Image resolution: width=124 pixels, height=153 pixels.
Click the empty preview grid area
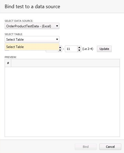pyautogui.click(x=62, y=102)
